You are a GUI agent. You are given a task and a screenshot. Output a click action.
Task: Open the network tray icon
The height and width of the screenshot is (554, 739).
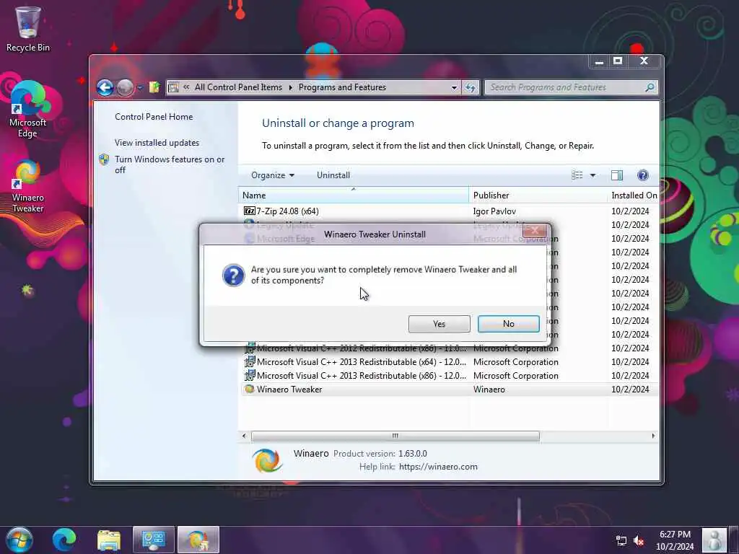(x=621, y=540)
